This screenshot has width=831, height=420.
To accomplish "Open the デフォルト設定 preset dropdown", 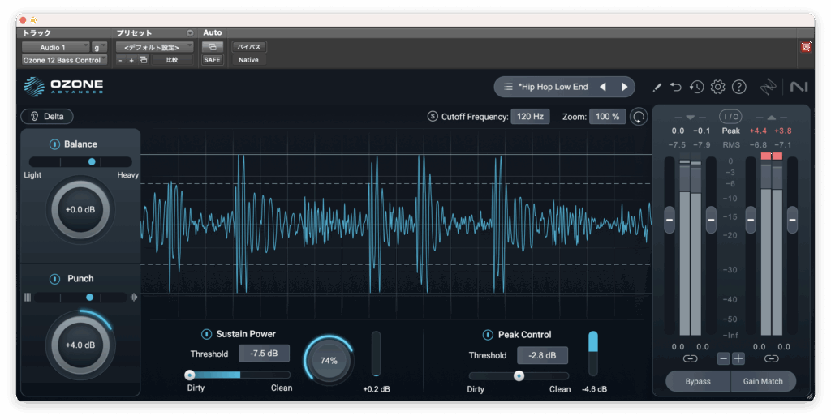I will click(x=153, y=48).
